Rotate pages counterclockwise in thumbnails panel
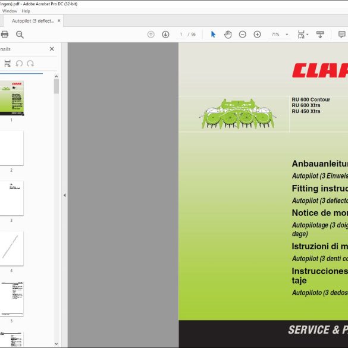 coord(19,64)
